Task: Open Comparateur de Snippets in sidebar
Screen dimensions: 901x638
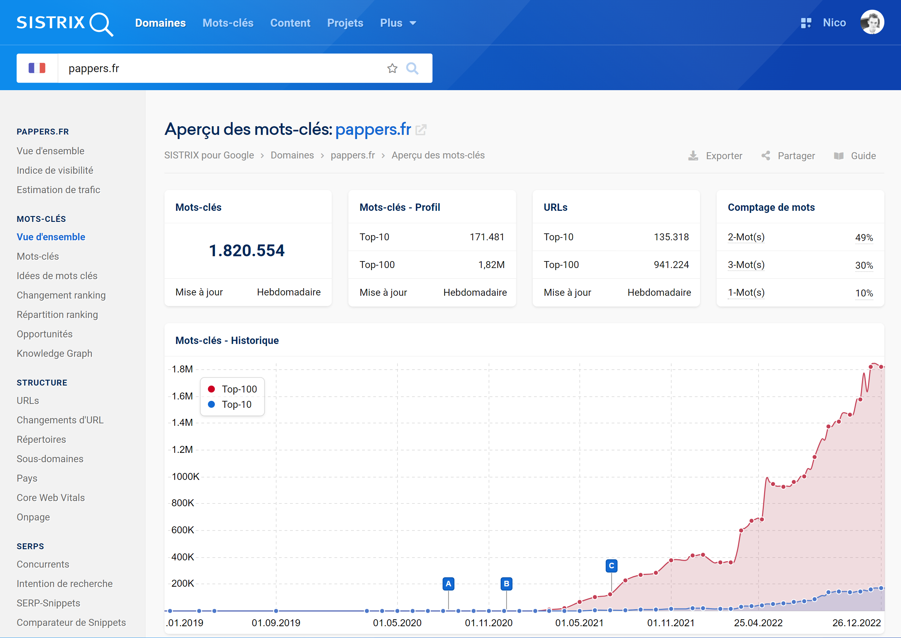Action: pyautogui.click(x=71, y=623)
